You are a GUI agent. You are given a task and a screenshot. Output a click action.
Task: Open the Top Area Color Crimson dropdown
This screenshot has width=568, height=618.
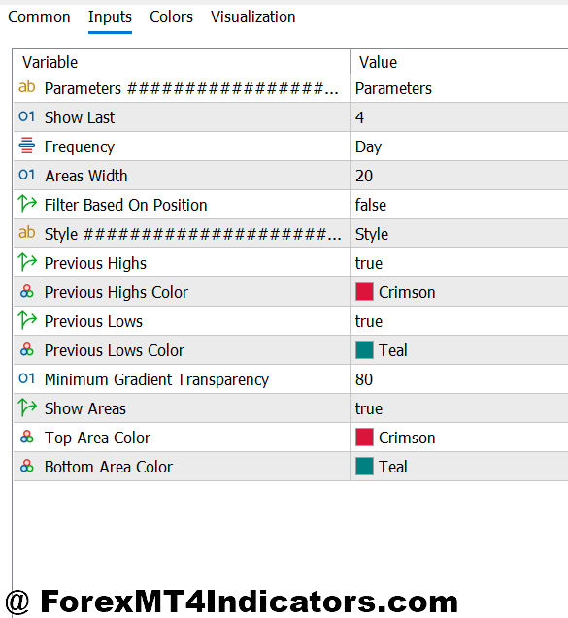[459, 438]
